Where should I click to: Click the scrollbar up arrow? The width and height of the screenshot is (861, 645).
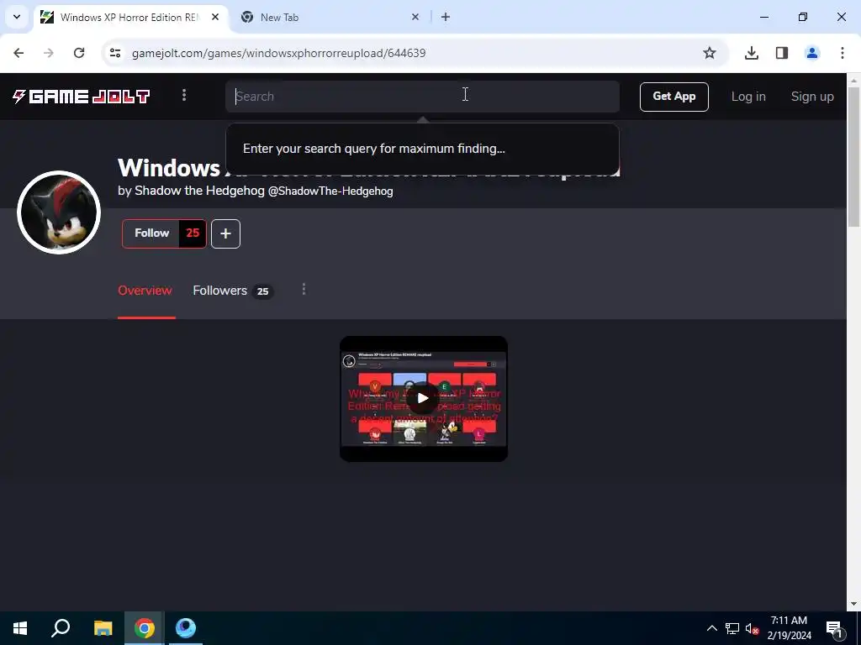click(x=853, y=80)
